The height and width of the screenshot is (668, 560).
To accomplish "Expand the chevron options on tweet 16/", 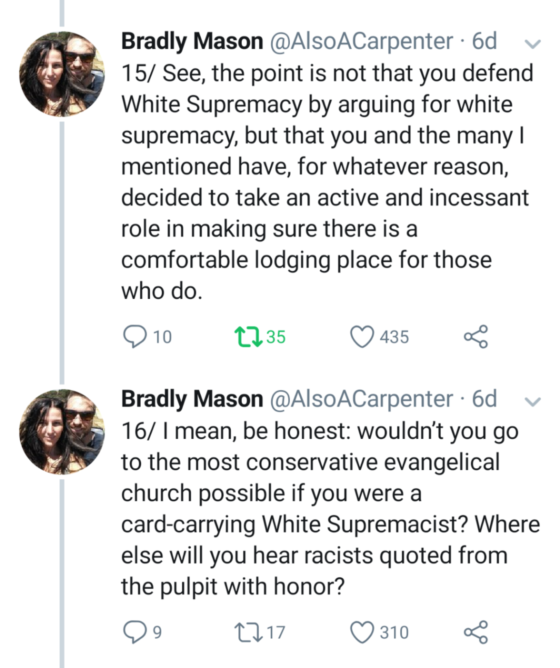I will [532, 401].
